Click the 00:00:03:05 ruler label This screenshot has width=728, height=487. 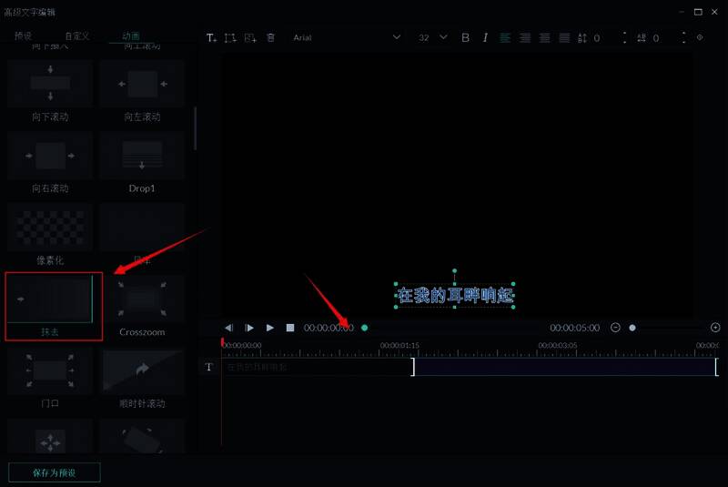click(558, 345)
